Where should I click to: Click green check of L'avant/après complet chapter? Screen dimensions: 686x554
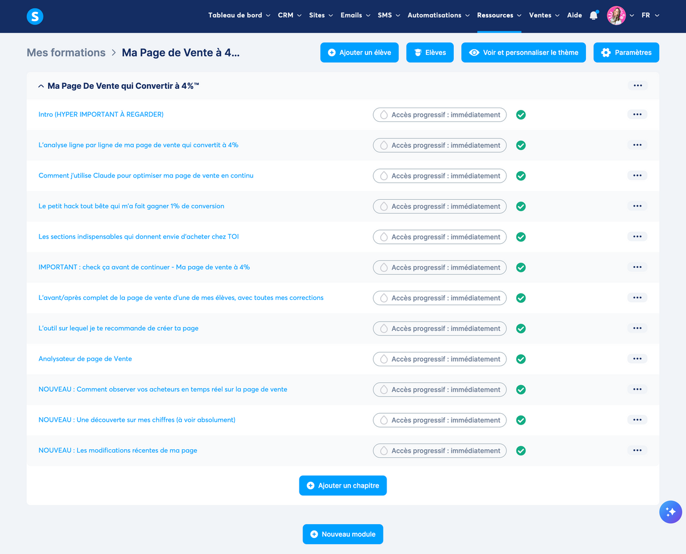(521, 298)
